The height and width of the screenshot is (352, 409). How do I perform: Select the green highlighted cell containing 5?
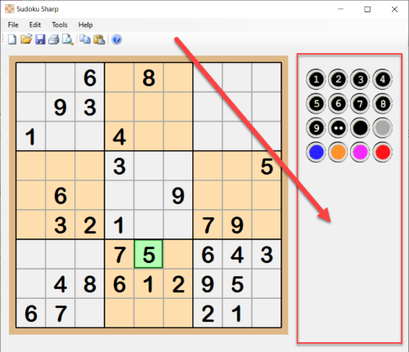[149, 254]
